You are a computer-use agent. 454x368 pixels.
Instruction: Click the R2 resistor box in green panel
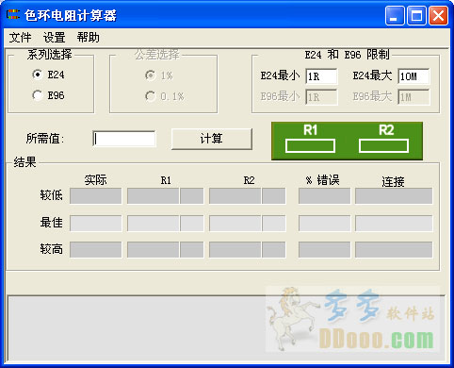pyautogui.click(x=383, y=146)
